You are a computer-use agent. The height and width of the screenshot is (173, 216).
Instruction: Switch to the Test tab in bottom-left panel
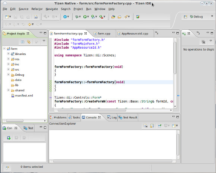(28, 128)
